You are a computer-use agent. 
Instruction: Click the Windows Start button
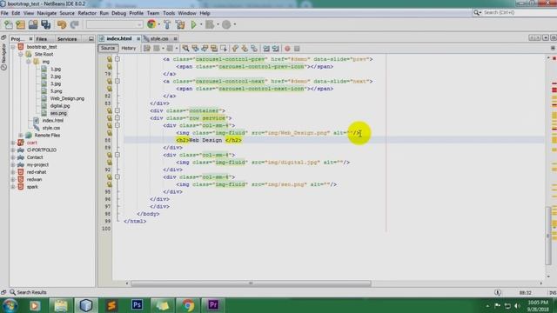click(x=10, y=305)
